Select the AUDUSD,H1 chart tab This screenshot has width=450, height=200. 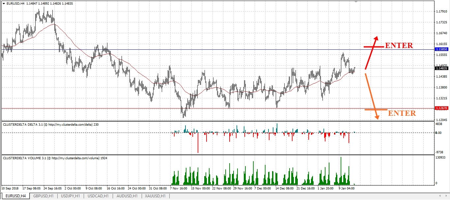click(x=127, y=196)
